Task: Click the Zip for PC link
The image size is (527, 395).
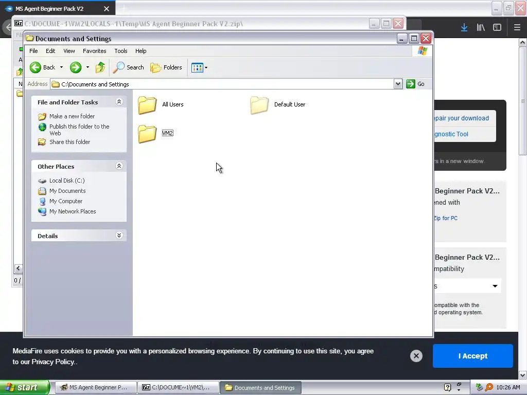Action: (446, 218)
